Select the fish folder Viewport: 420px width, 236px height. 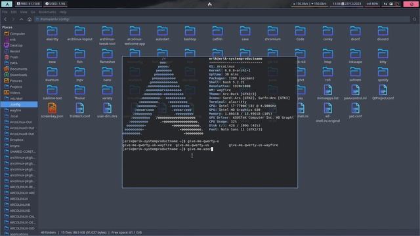[80, 56]
